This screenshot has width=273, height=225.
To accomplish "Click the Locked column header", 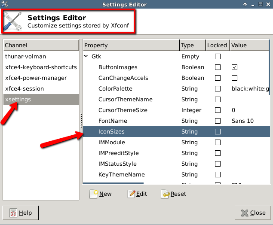I will point(218,45).
